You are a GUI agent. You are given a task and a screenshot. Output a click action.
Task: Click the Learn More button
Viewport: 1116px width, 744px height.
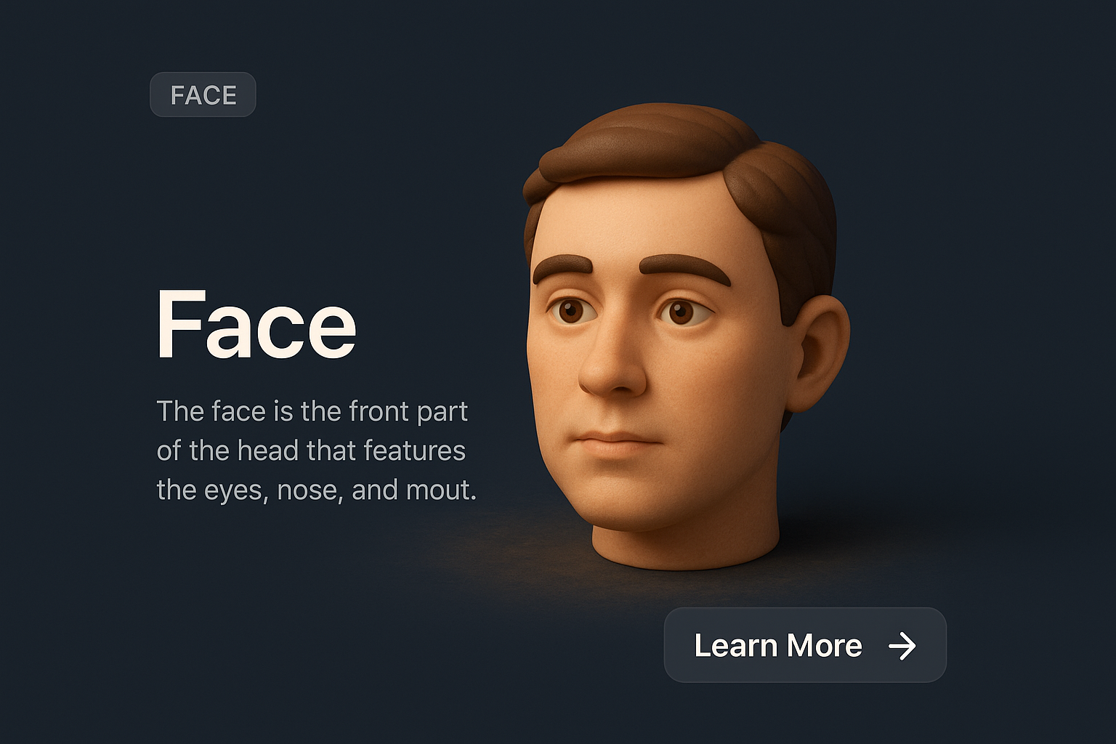(805, 645)
